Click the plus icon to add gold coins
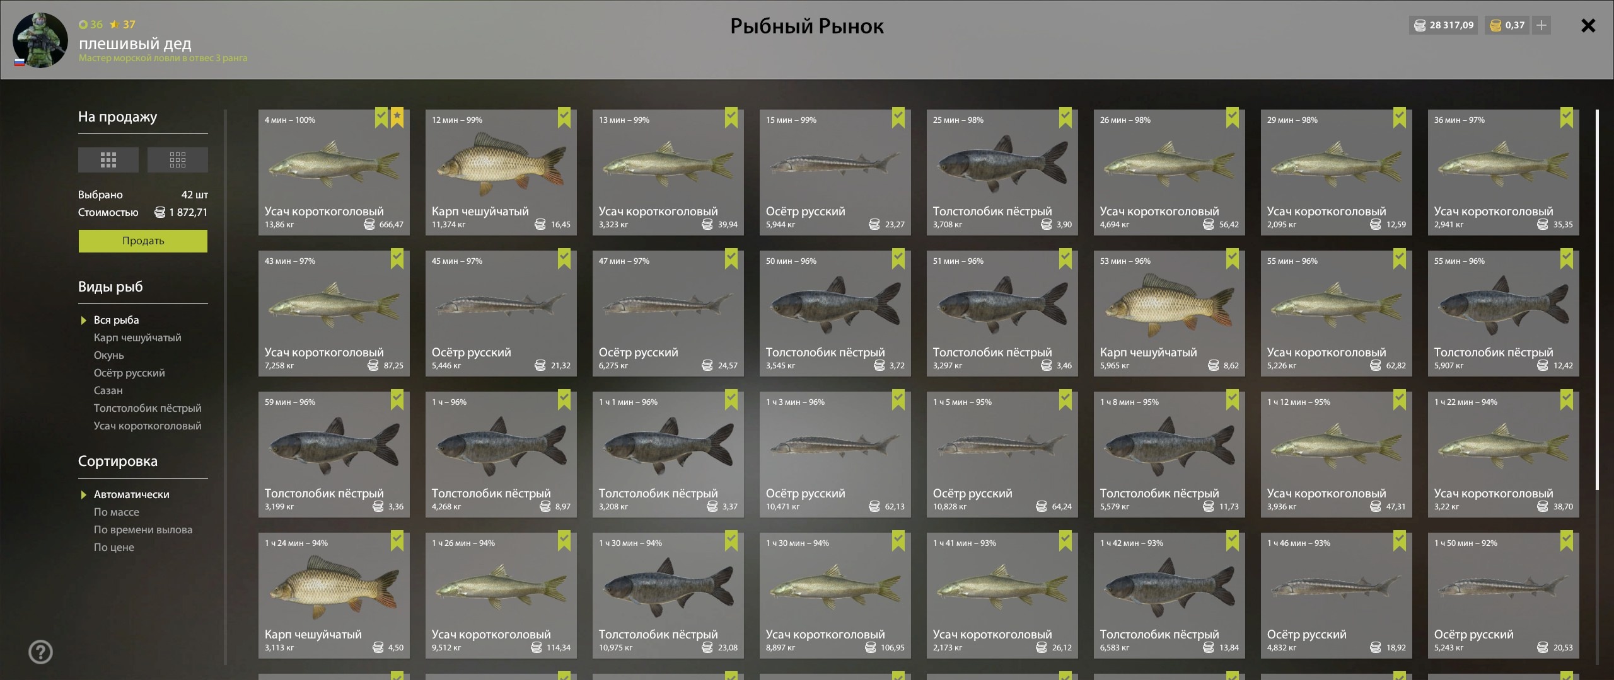Image resolution: width=1614 pixels, height=680 pixels. [x=1541, y=25]
